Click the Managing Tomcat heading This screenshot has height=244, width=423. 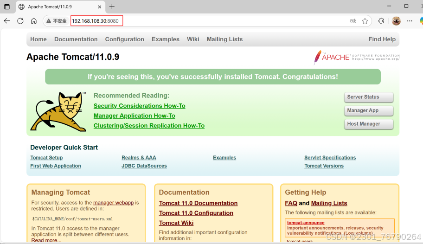61,193
